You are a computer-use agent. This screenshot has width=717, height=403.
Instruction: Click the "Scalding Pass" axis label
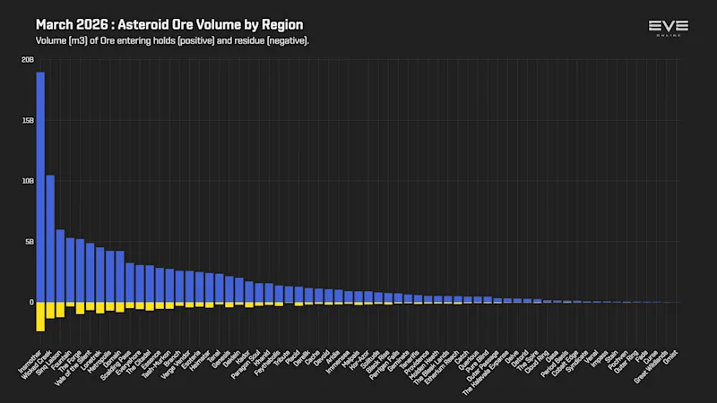coord(116,365)
